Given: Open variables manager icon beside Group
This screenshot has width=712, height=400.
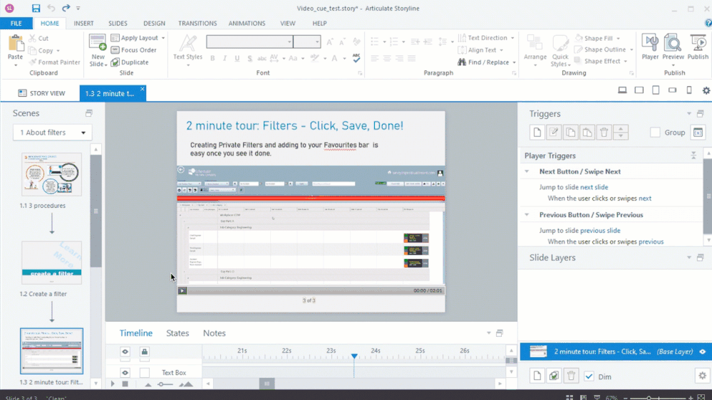Looking at the screenshot, I should [698, 132].
